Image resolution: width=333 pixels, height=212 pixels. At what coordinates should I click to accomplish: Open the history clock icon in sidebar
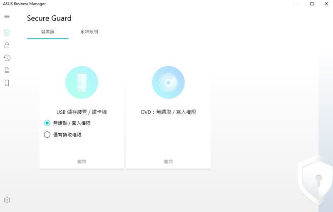pyautogui.click(x=7, y=58)
